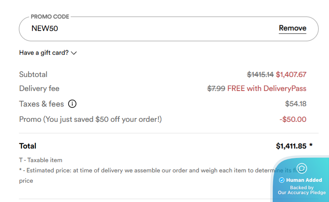This screenshot has height=202, width=329.
Task: Click the estimated price footnote text
Action: pyautogui.click(x=144, y=170)
